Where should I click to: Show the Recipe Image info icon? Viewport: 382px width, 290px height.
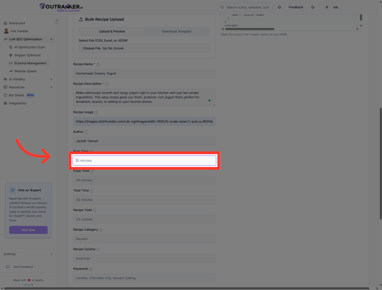[96, 113]
